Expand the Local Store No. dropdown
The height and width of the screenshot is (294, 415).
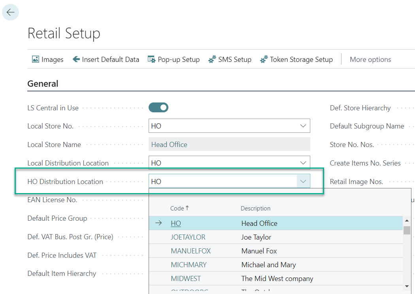303,126
